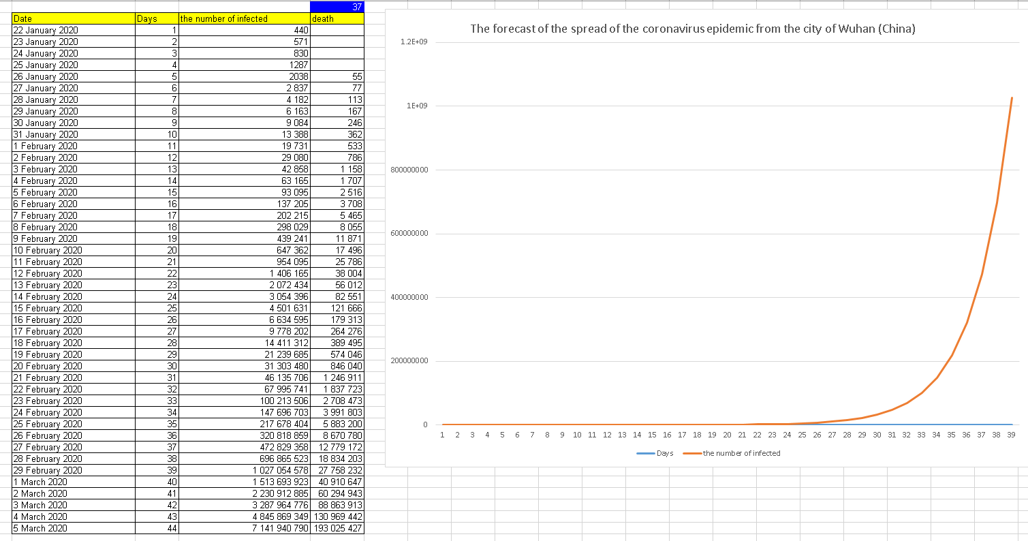1028x541 pixels.
Task: Click the 1.2E+09 axis label
Action: (x=415, y=42)
